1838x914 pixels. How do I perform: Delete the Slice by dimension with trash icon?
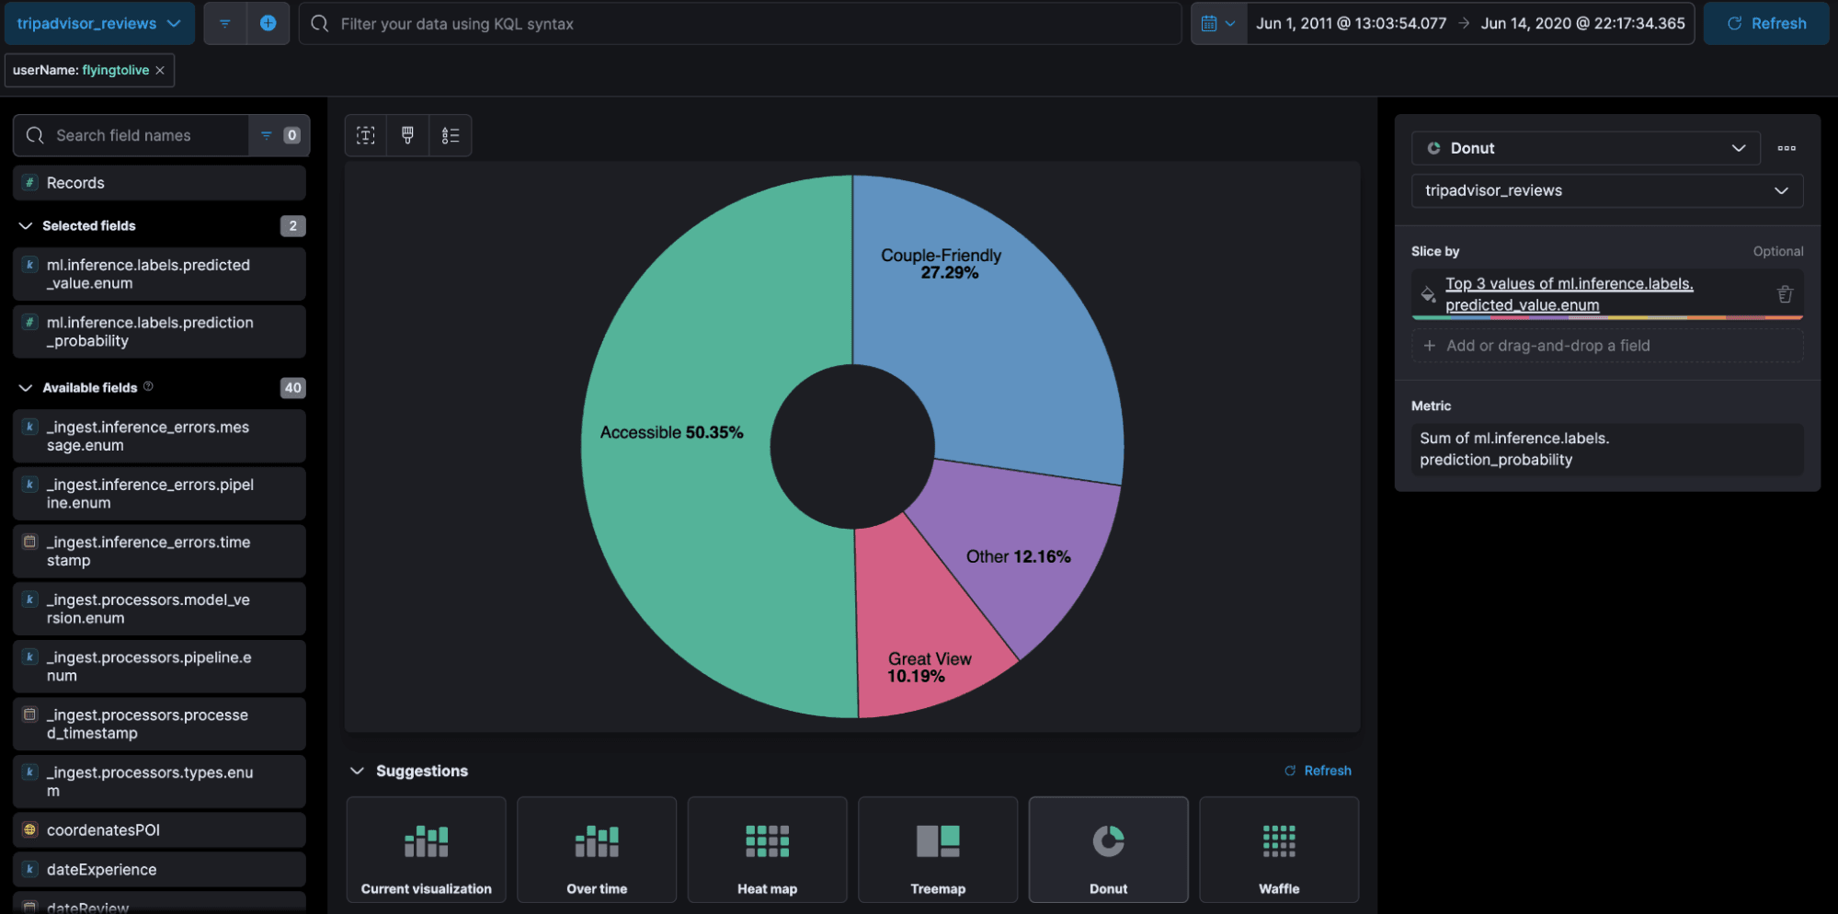[x=1785, y=294]
